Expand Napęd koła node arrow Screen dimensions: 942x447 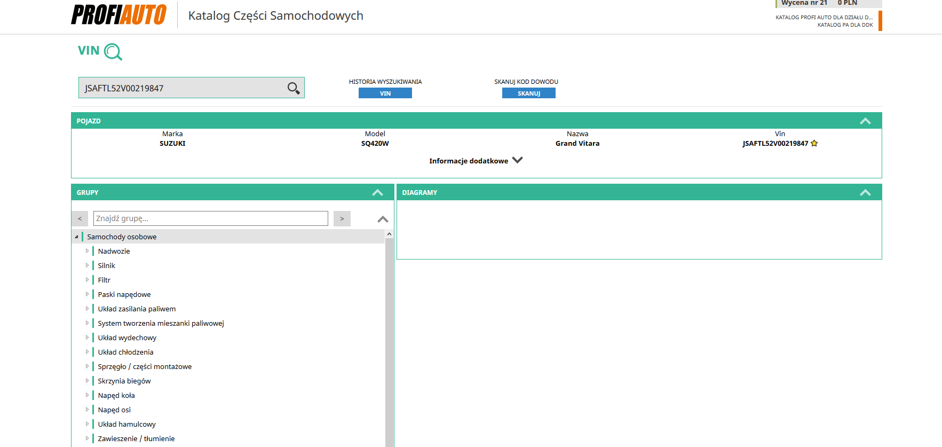pos(87,395)
